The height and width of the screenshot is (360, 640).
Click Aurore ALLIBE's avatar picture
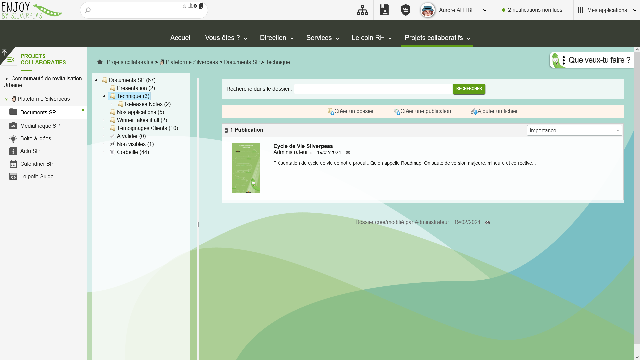point(428,10)
